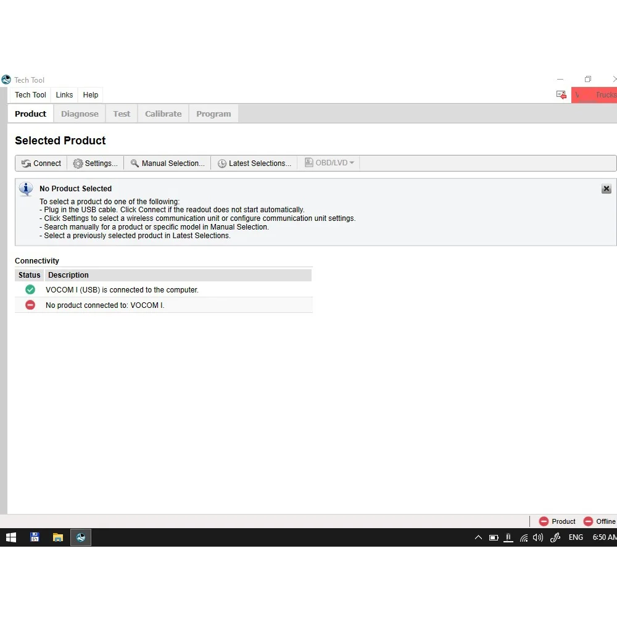Open the Windows Start menu
Screen dimensions: 617x617
(x=11, y=537)
